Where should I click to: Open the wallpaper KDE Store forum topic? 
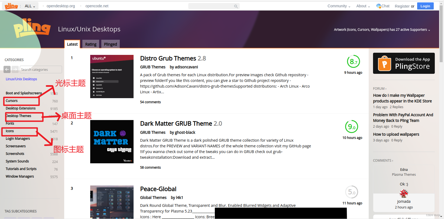(402, 98)
